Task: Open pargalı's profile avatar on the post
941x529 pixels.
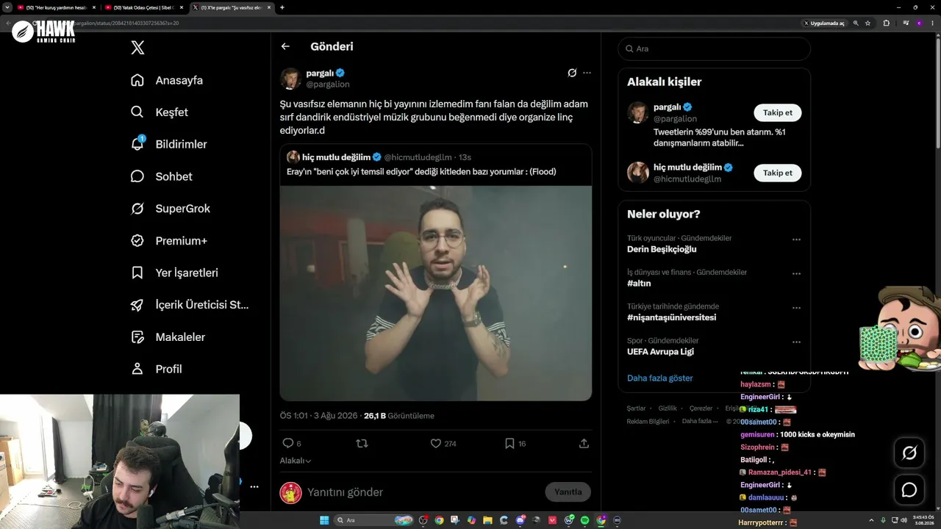Action: coord(290,79)
